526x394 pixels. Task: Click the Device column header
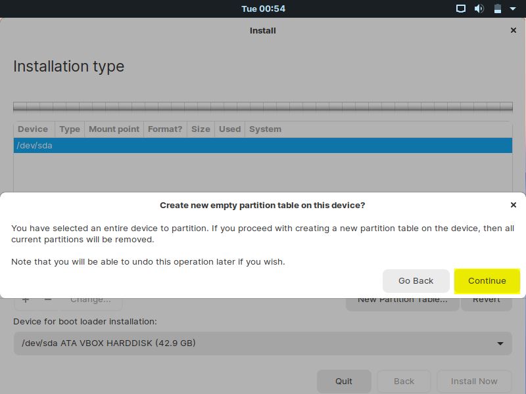point(33,129)
